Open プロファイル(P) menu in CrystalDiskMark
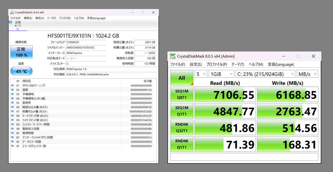The height and width of the screenshot is (172, 333). point(217,64)
